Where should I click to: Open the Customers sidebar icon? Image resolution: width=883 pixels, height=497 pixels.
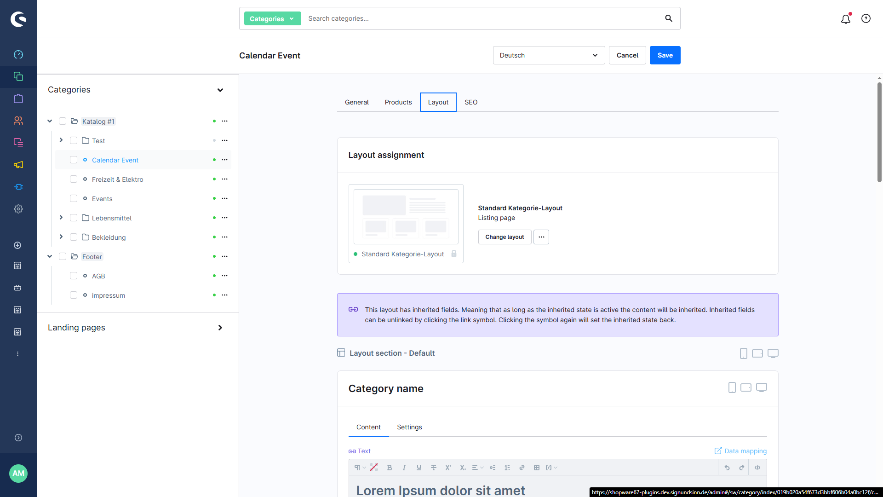click(x=18, y=121)
